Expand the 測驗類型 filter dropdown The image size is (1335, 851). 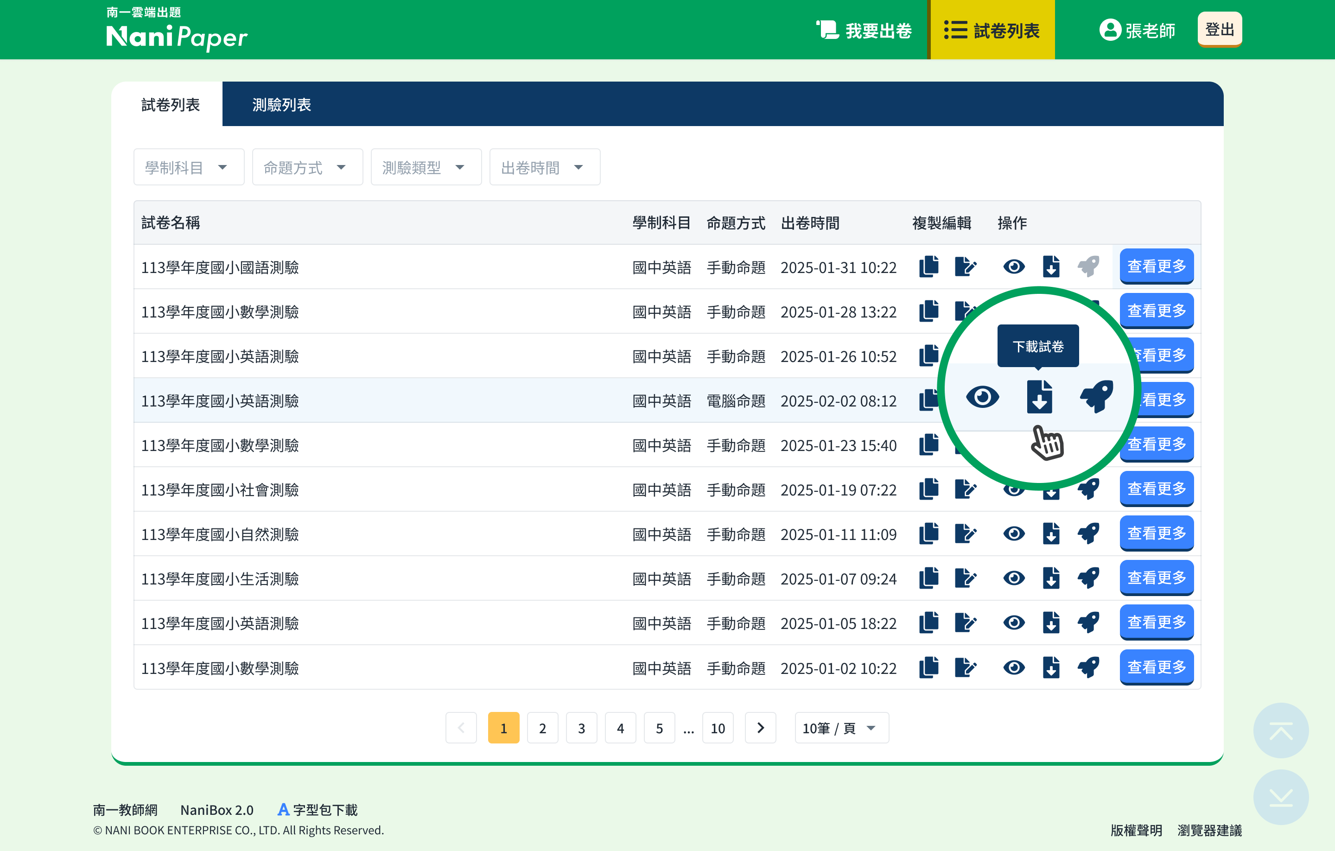click(426, 167)
